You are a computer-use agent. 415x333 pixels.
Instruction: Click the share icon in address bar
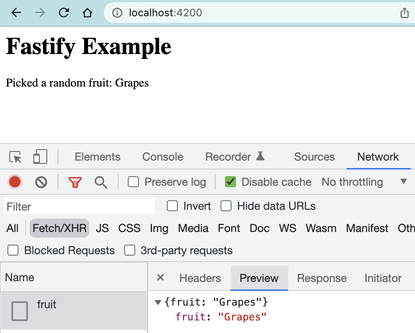tap(404, 13)
